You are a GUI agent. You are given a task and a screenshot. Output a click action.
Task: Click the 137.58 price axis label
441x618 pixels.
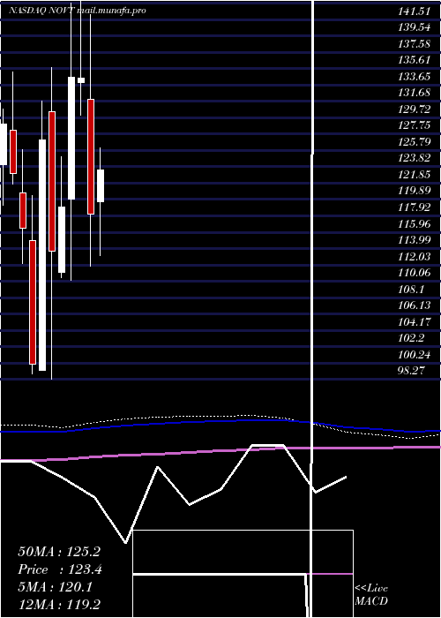pos(415,44)
